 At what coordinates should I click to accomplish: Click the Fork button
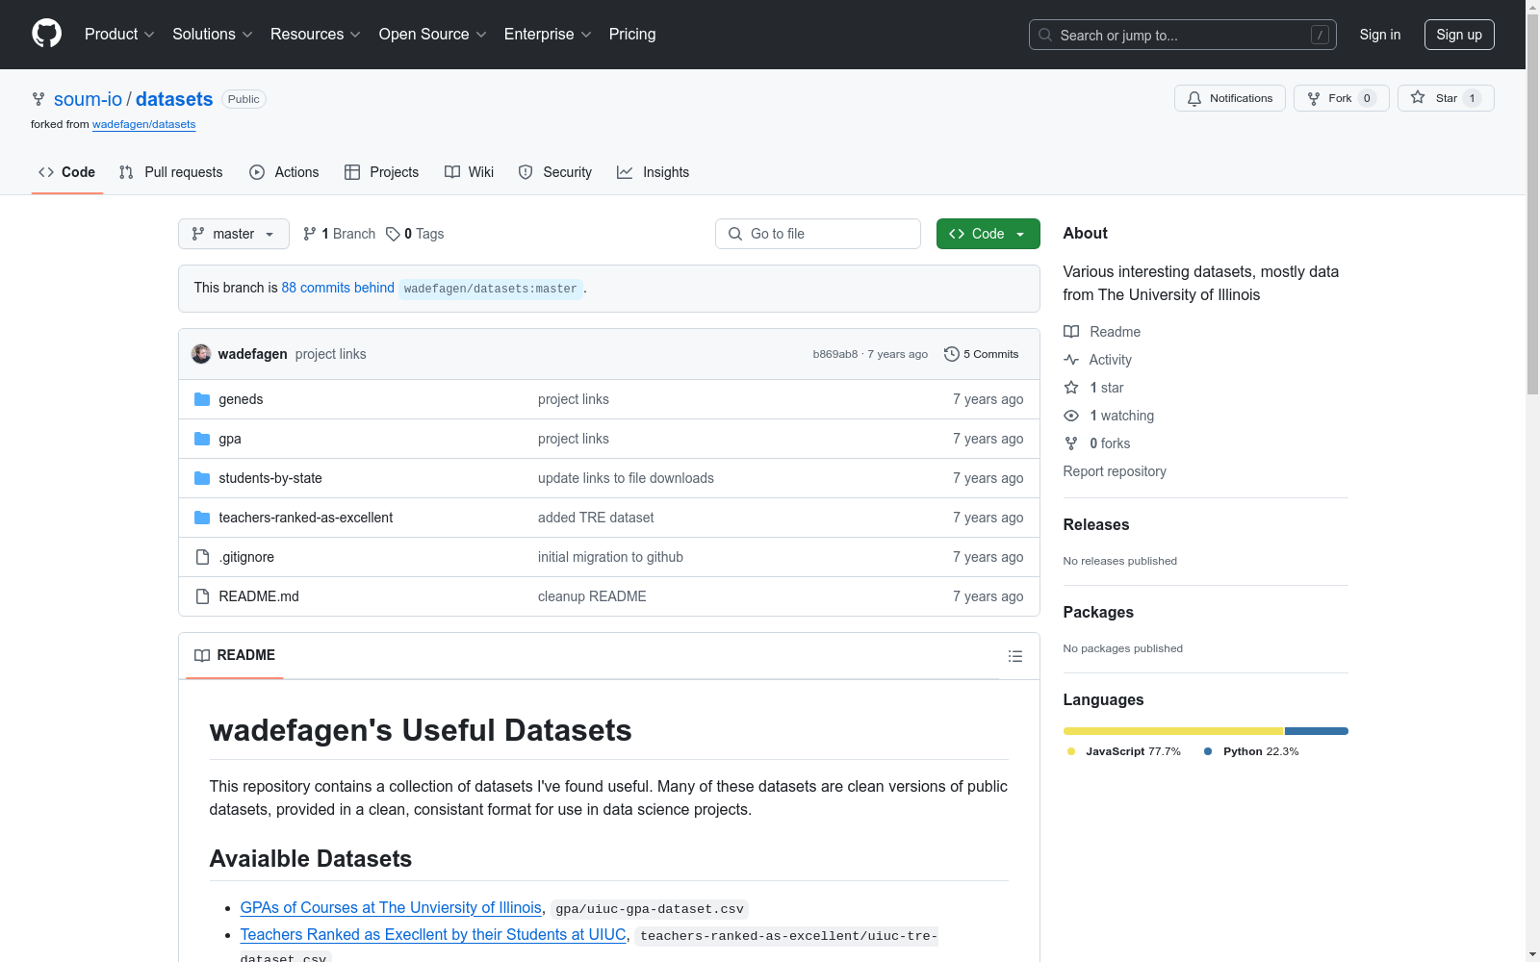1341,98
